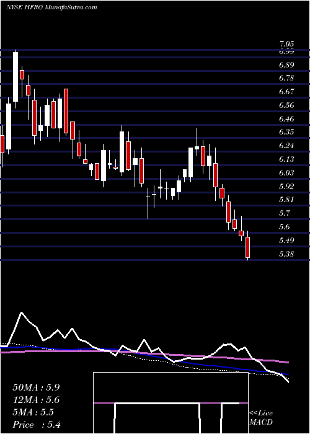Screen dimensions: 310x434
Task: Click the 5.6 price axis label
Action: click(x=285, y=227)
